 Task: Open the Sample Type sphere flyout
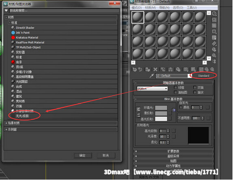[214, 14]
